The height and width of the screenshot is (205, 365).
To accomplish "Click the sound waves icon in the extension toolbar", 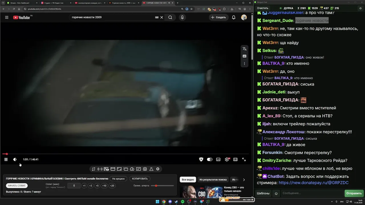I will (100, 169).
